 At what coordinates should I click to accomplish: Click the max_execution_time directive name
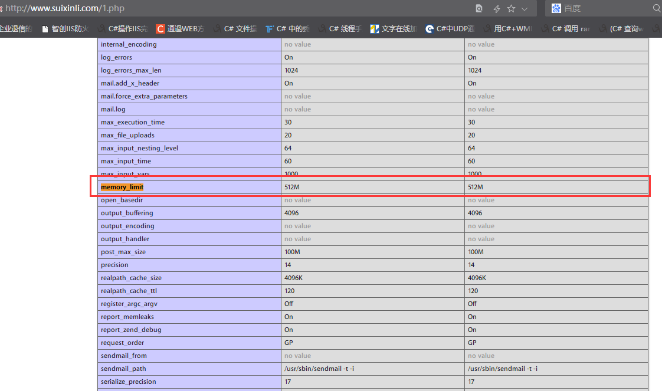tap(133, 122)
